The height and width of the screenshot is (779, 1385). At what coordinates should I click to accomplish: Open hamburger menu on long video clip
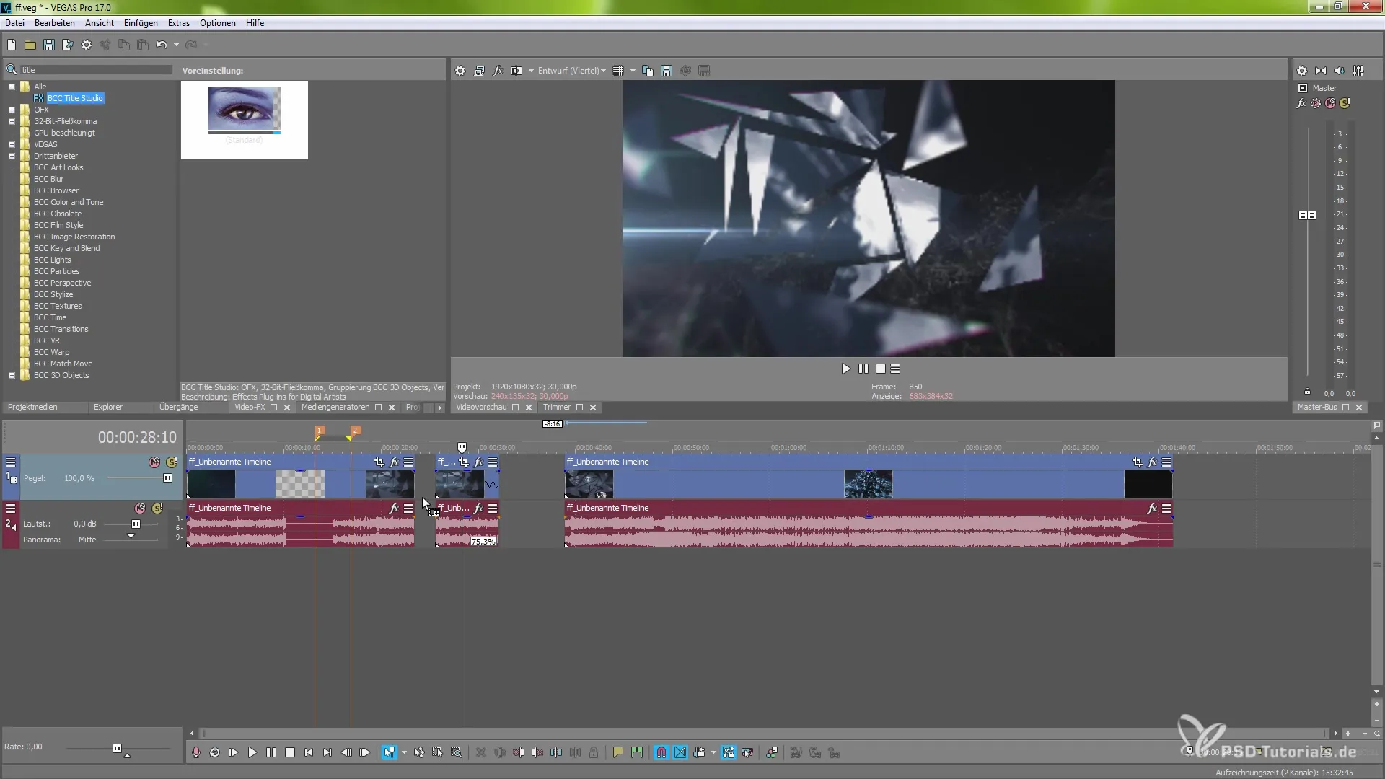coord(1166,462)
